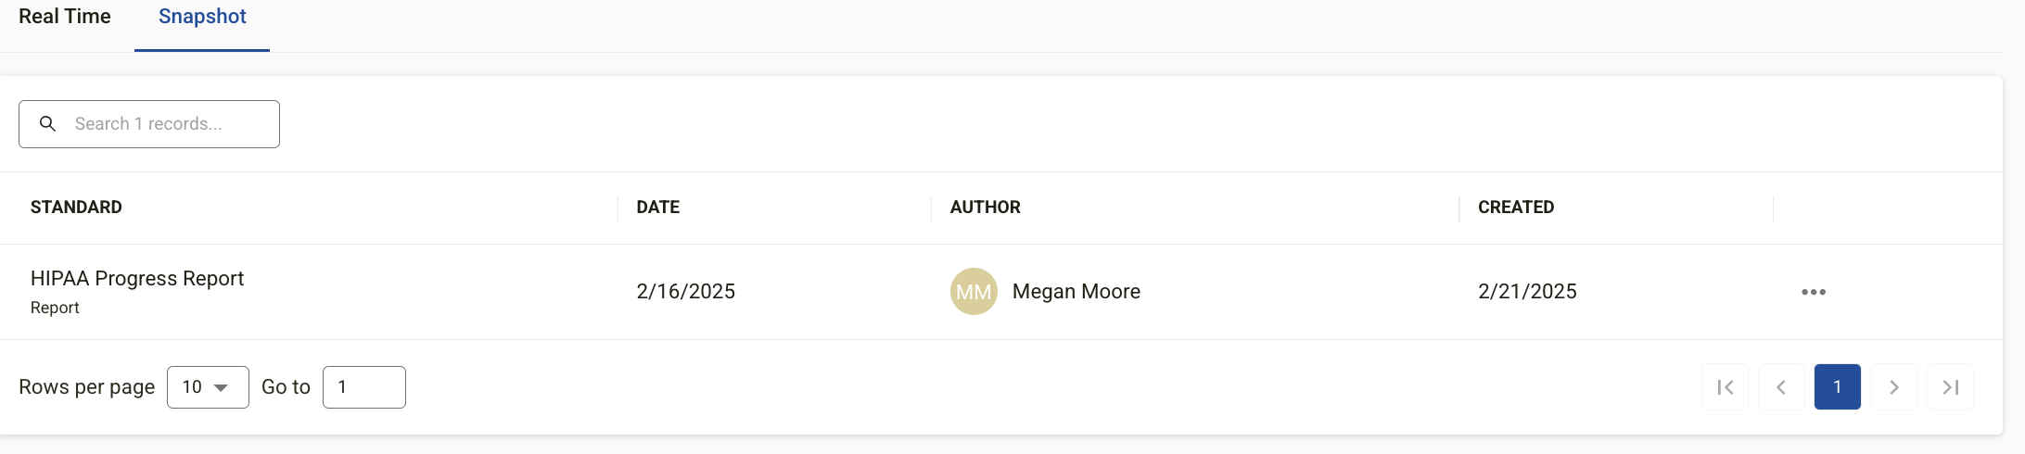
Task: Select the Snapshot tab
Action: [x=202, y=17]
